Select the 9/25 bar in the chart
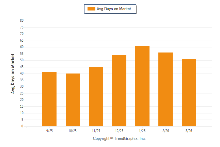Screen dimensions: 220x147 [x=49, y=99]
